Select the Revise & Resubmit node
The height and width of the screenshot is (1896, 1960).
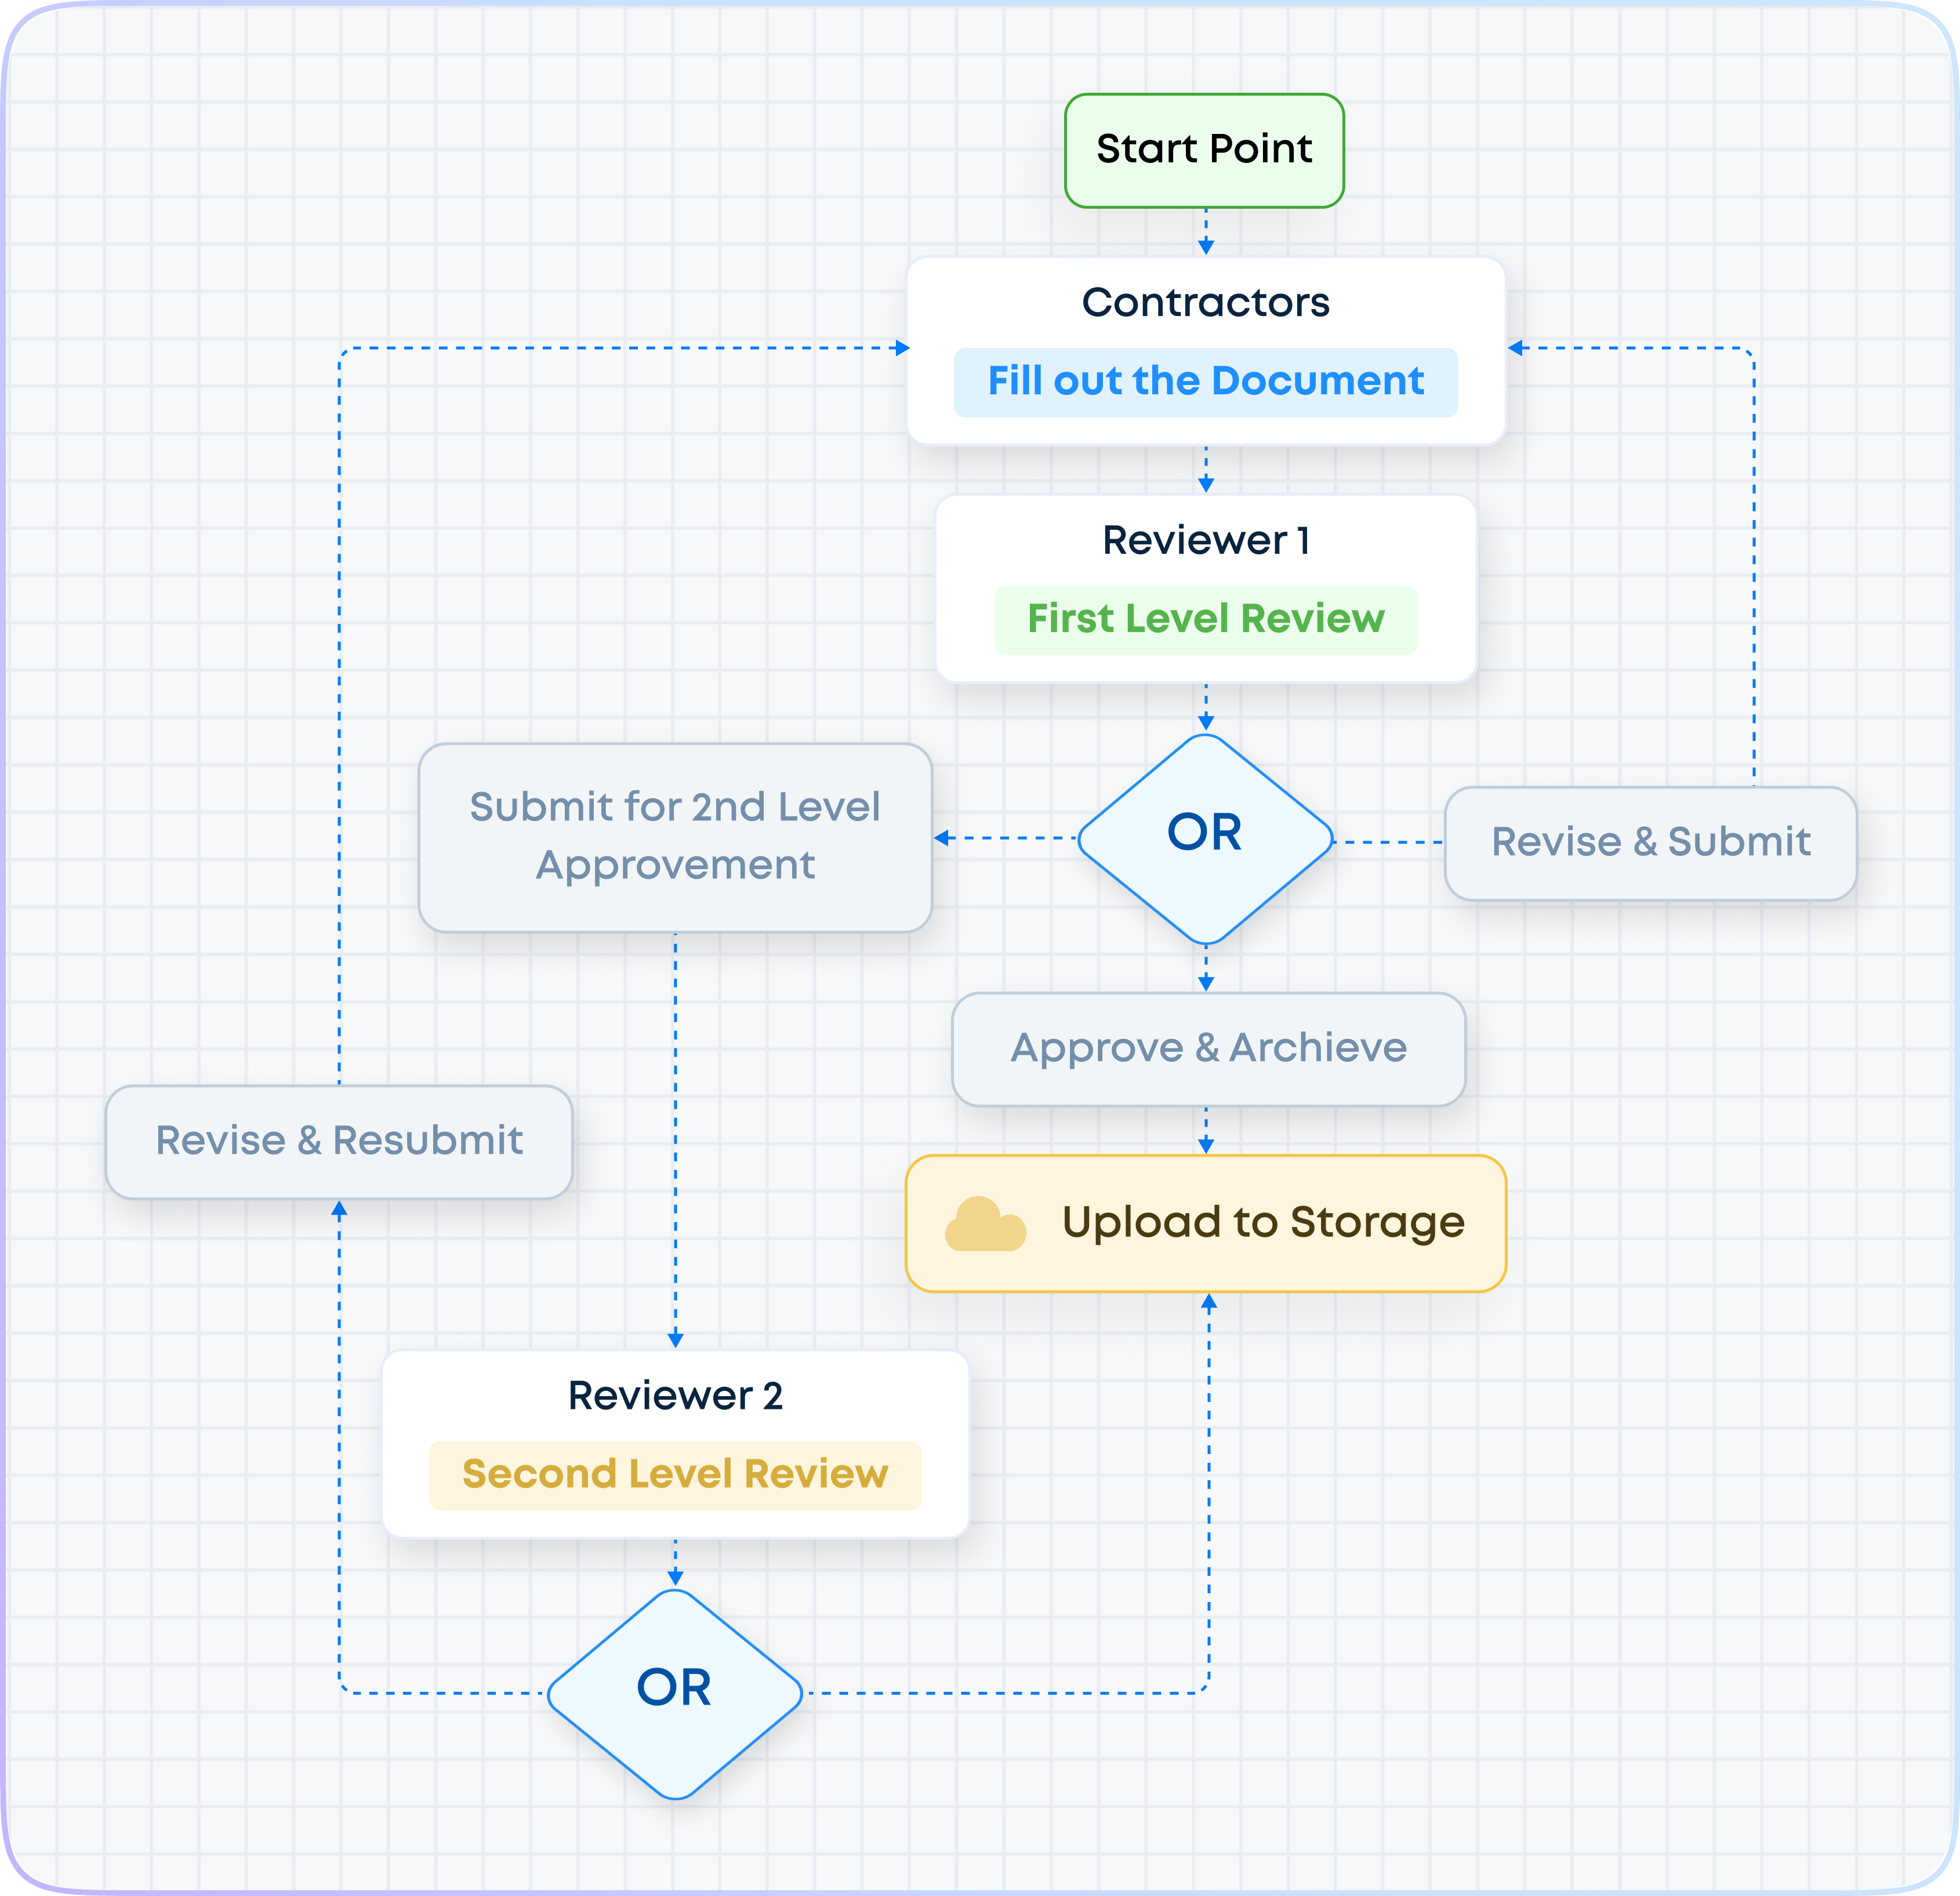click(x=339, y=1141)
